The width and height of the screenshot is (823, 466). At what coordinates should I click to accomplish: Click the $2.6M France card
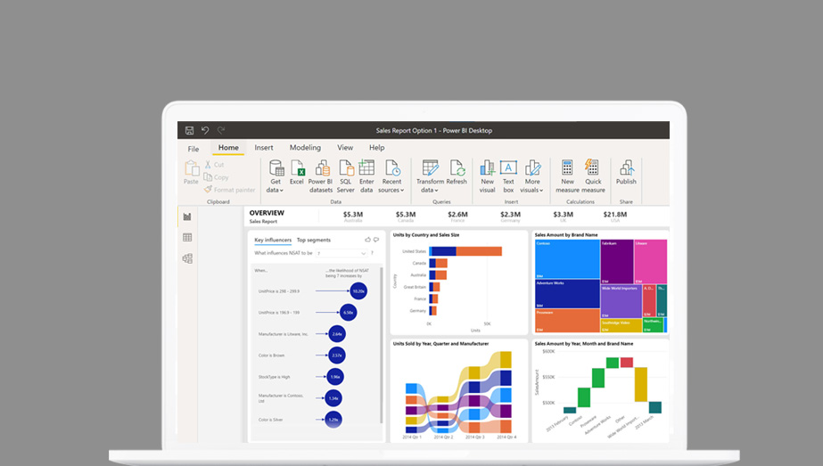457,217
